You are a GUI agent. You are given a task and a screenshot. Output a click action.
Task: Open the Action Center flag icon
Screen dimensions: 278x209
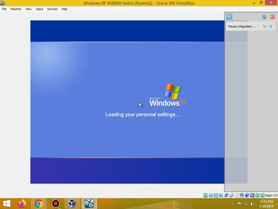(239, 204)
